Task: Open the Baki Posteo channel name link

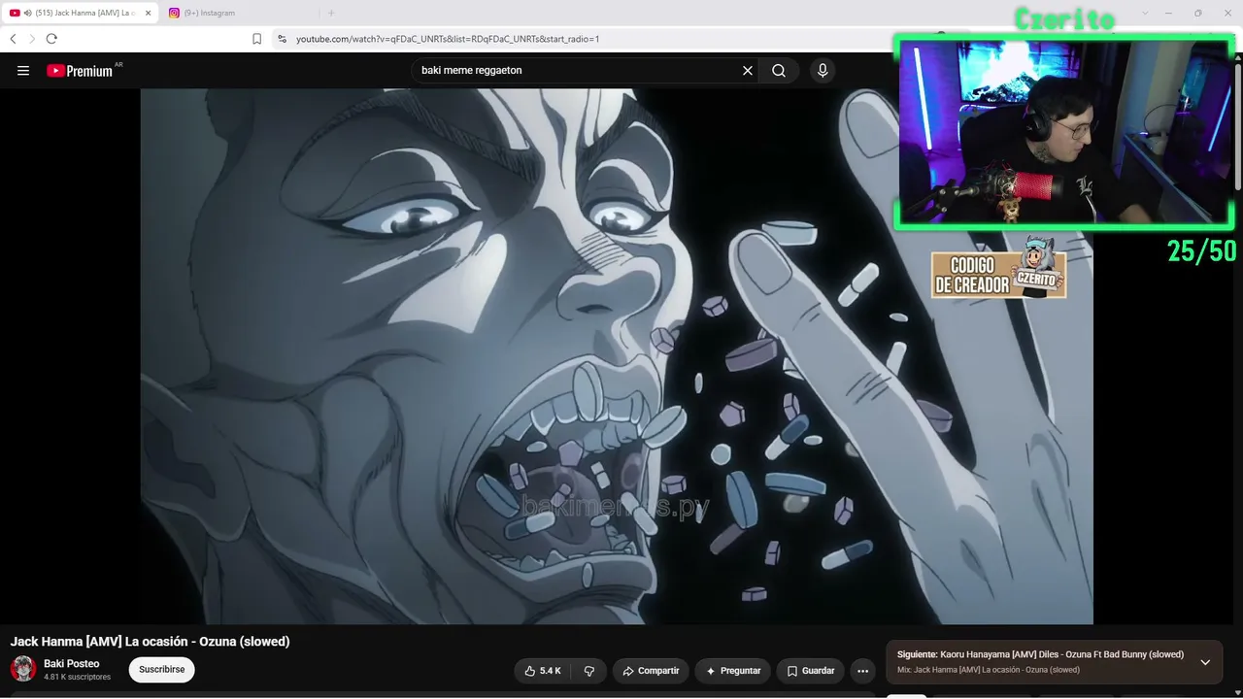Action: coord(72,664)
